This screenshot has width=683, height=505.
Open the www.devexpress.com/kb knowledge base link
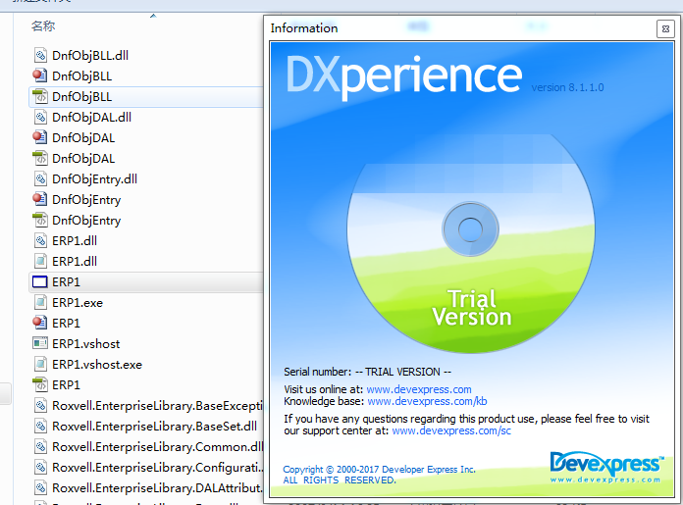click(x=427, y=401)
